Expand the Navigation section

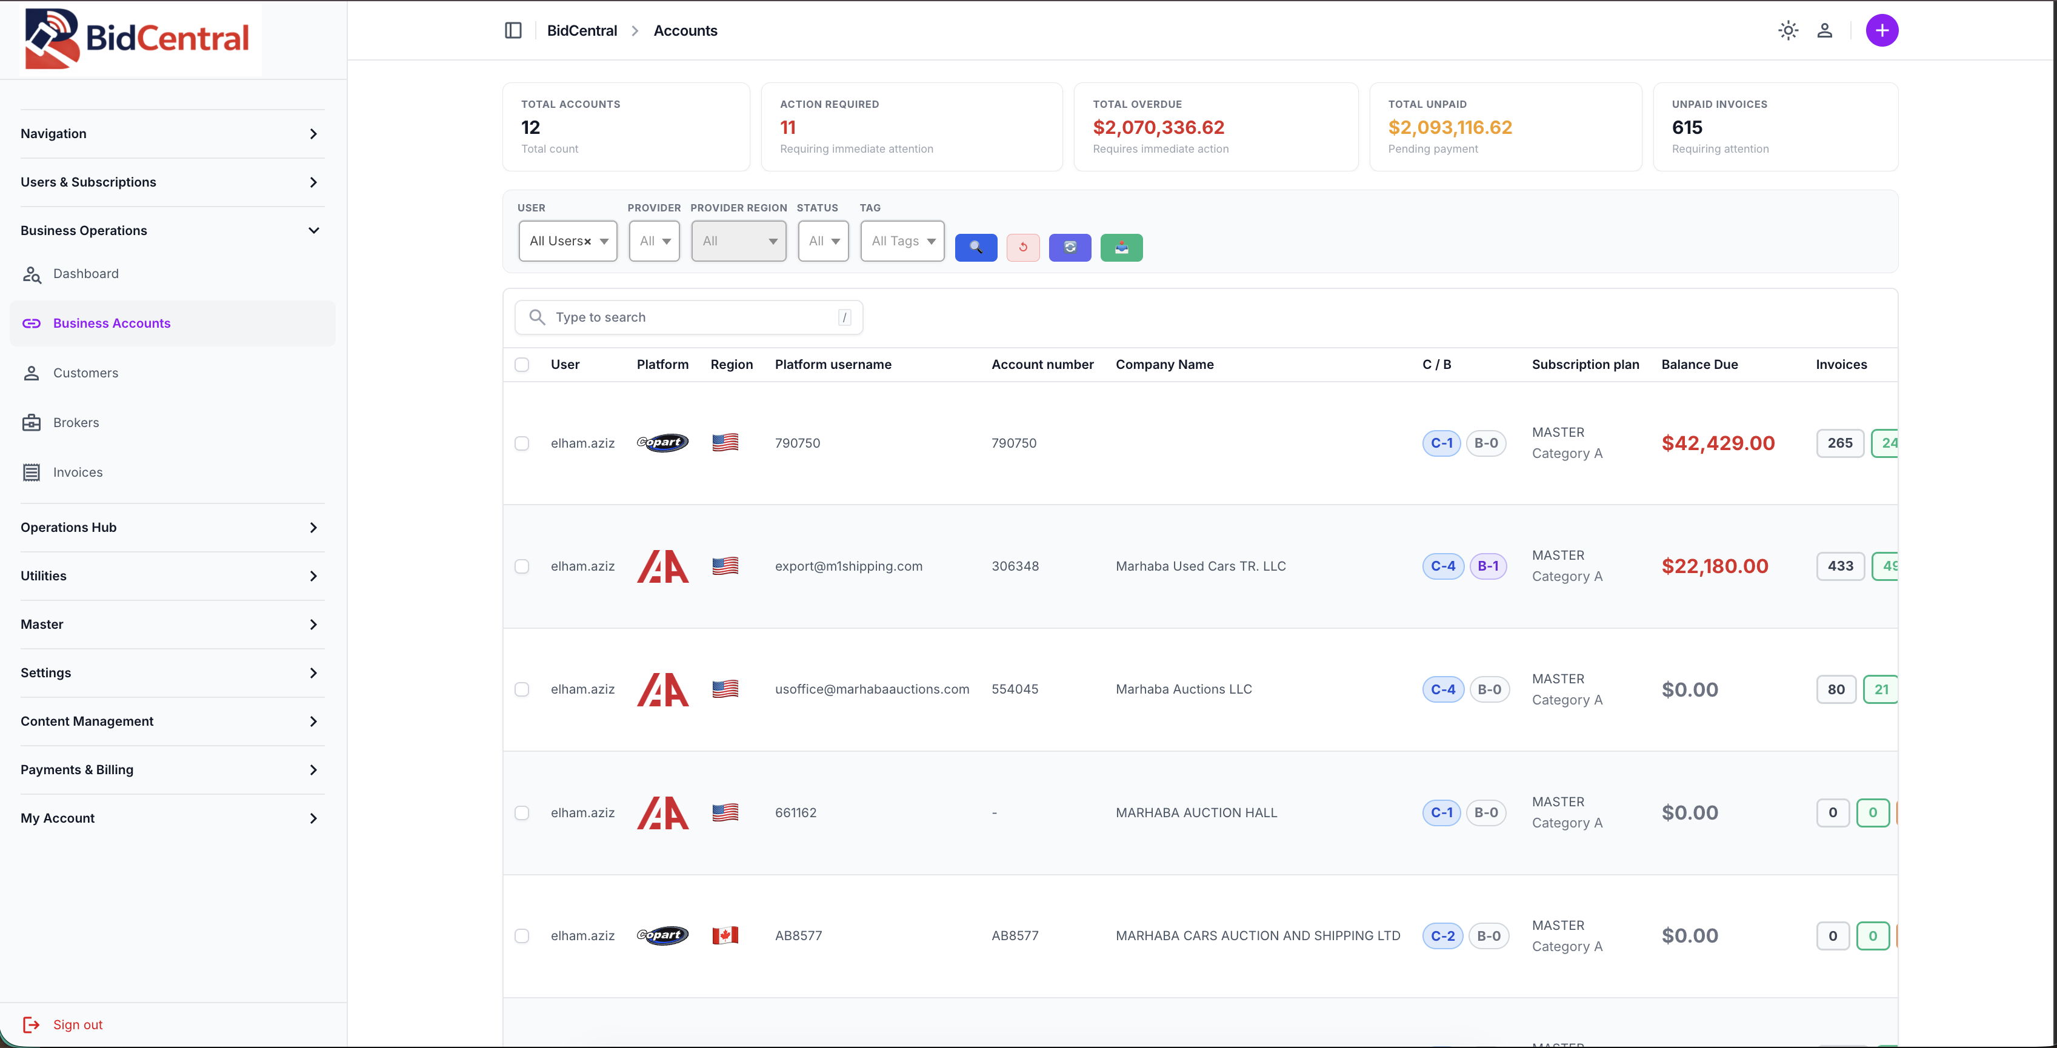point(173,133)
